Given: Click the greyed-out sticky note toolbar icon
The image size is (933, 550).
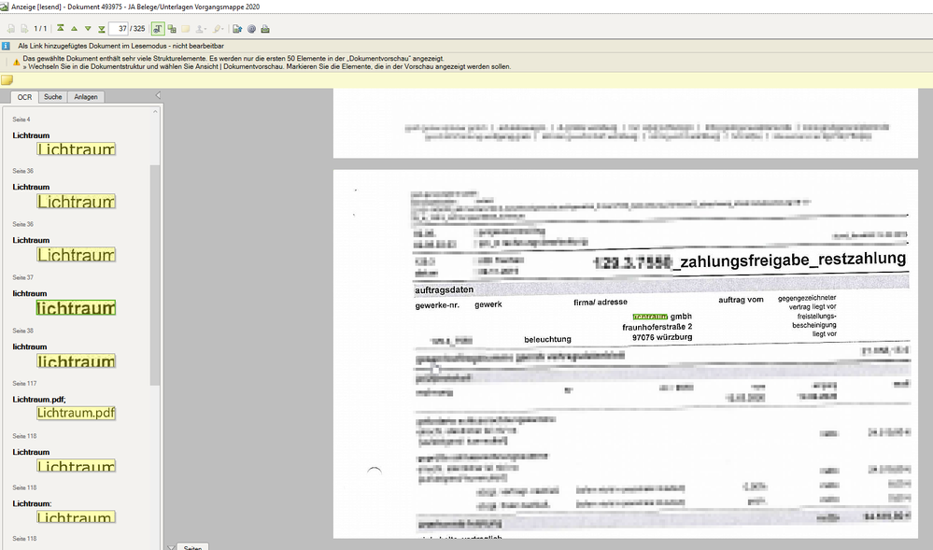Looking at the screenshot, I should pos(186,29).
